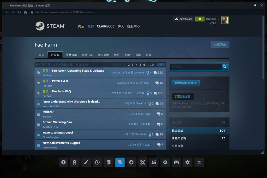Go forward with the browser forward arrow
This screenshot has height=178, width=267.
click(x=13, y=12)
